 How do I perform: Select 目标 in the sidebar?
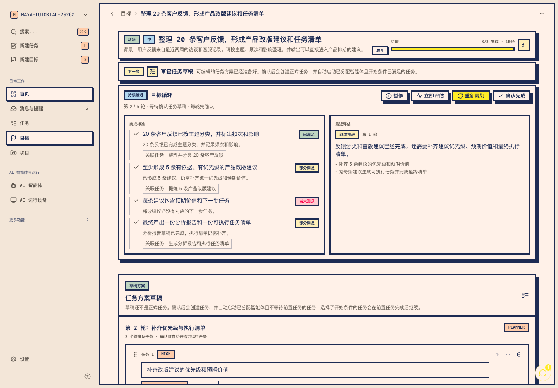(50, 138)
